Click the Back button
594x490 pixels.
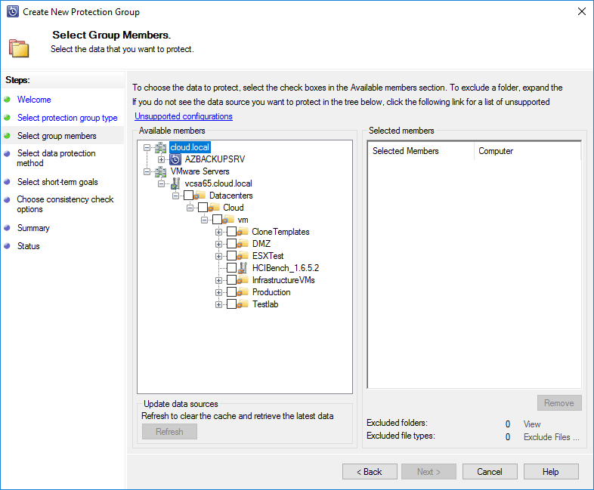point(370,472)
